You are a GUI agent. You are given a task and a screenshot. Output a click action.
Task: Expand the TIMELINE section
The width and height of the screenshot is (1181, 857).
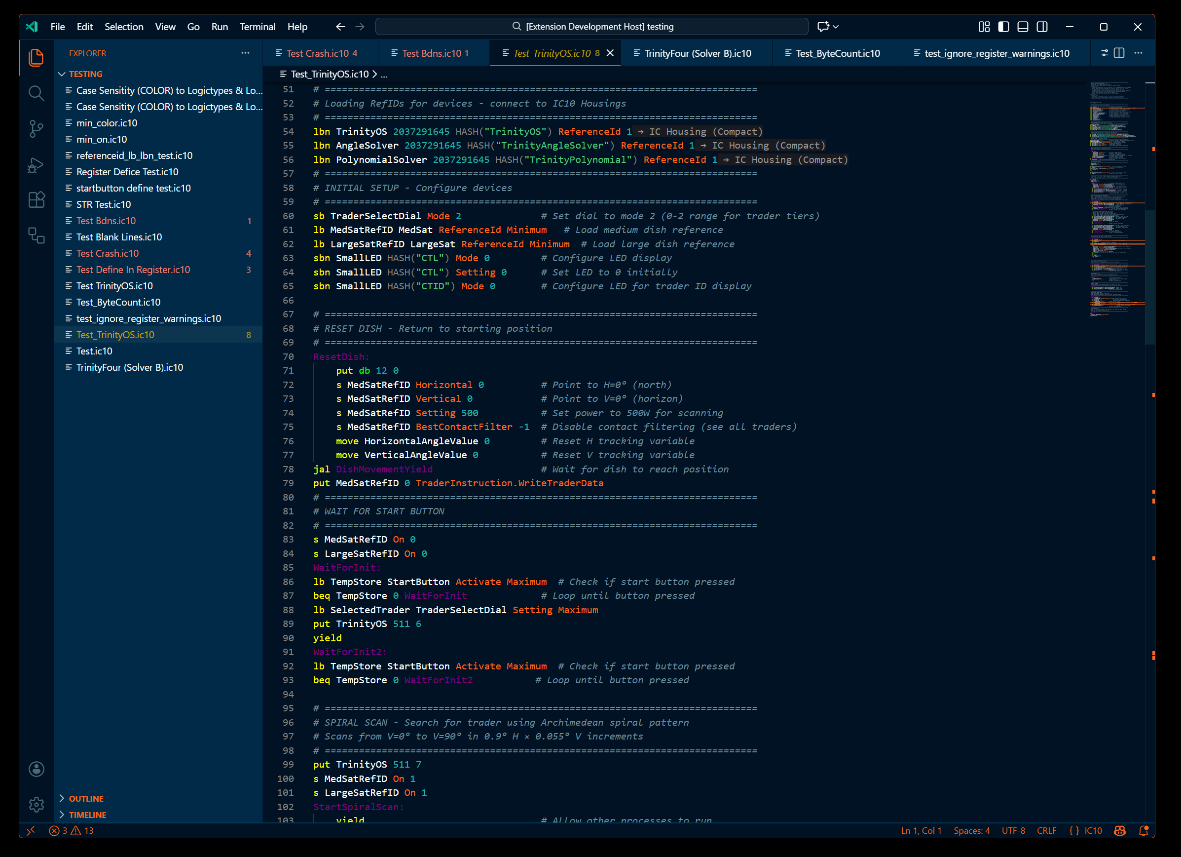click(87, 814)
